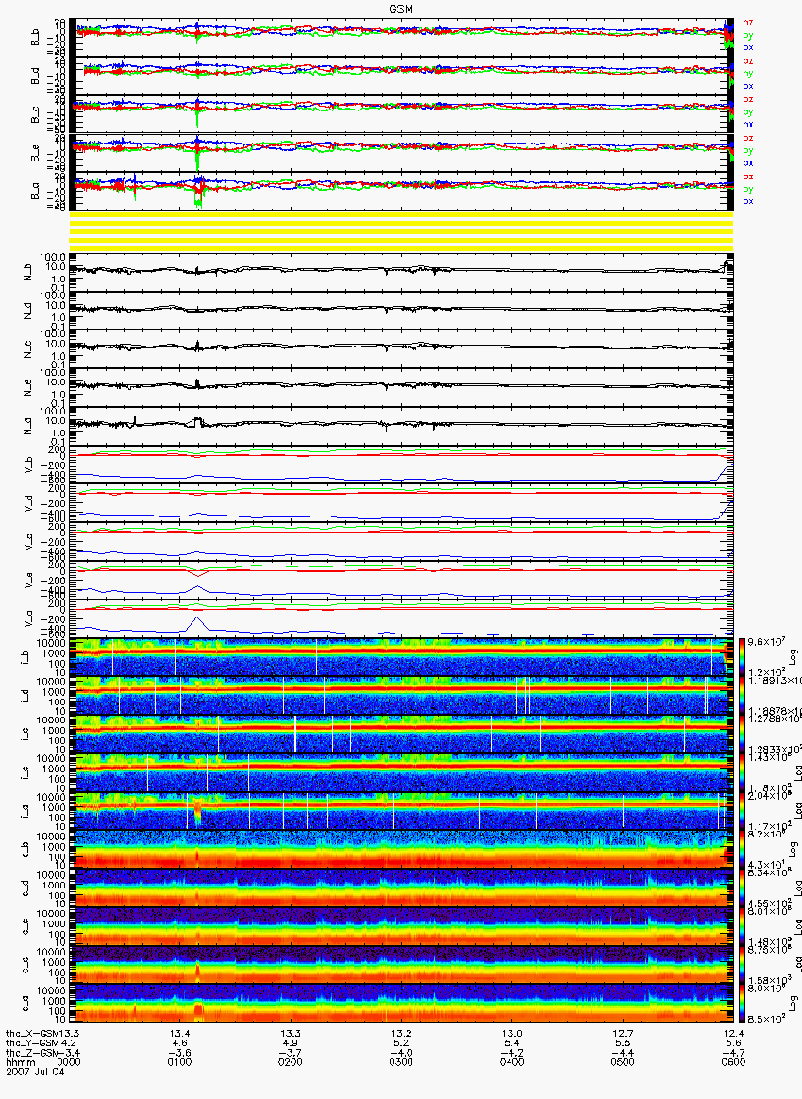The height and width of the screenshot is (1099, 802).
Task: Click the GSM plot title
Action: pos(401,8)
